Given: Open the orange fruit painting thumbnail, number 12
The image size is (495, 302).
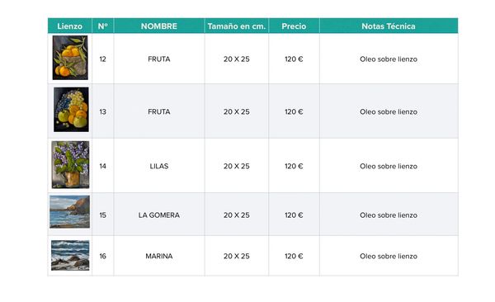Looking at the screenshot, I should tap(70, 58).
